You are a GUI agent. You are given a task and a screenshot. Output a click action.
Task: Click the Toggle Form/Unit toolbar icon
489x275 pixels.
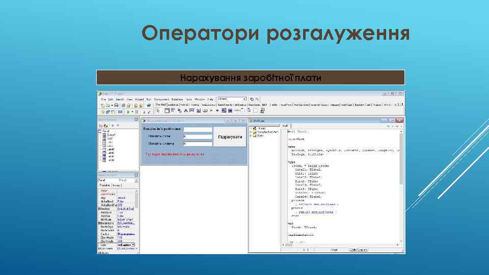(x=114, y=112)
